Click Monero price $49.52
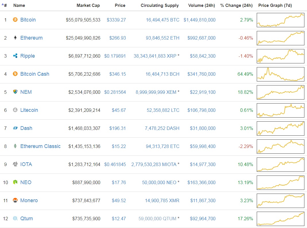Image resolution: width=307 pixels, height=228 pixels. 119,201
